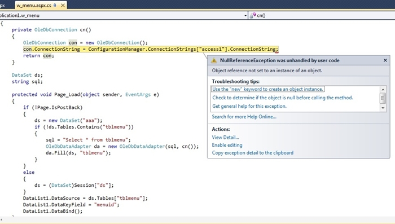Click the highlighted con.ConnectionString line

[151, 49]
